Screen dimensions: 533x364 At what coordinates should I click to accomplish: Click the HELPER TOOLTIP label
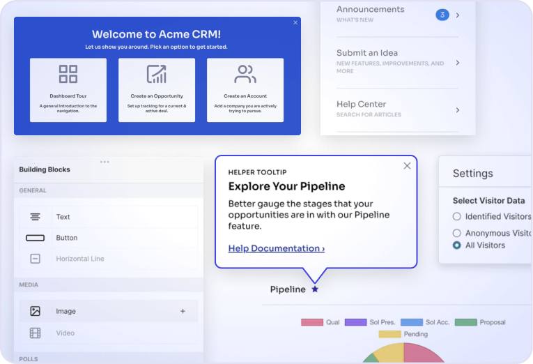point(257,172)
